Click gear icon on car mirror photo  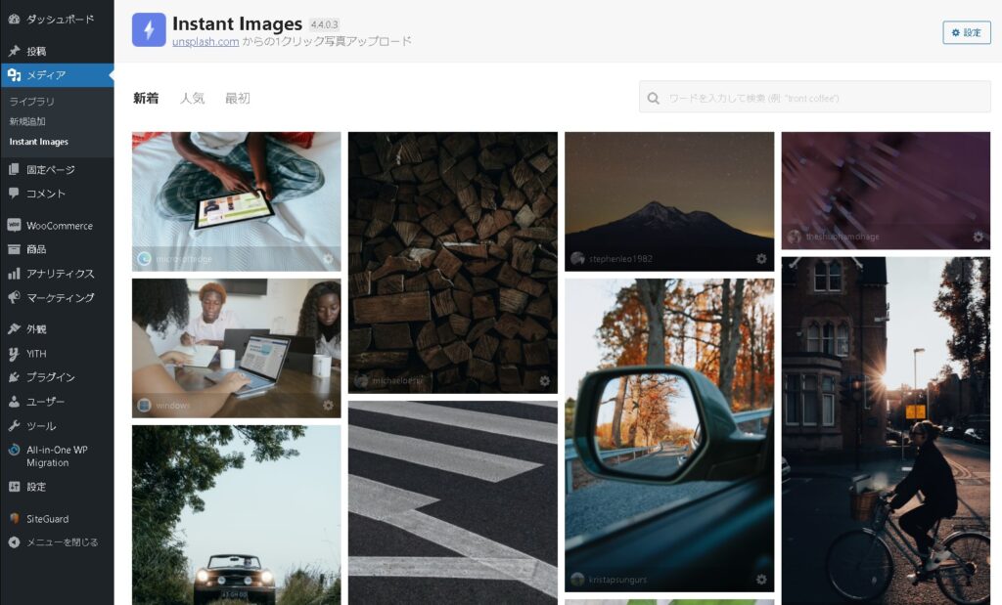760,580
